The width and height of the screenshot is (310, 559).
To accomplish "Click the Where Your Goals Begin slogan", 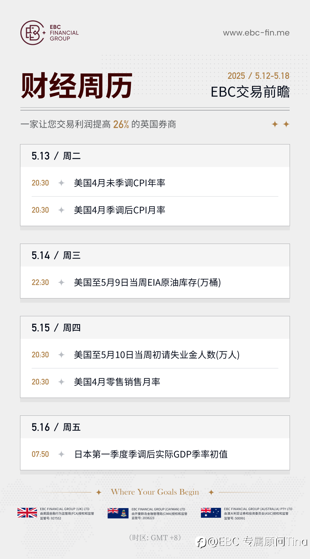I will pos(155,492).
